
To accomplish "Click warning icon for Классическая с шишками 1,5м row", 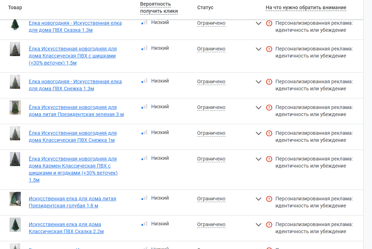I will [269, 49].
